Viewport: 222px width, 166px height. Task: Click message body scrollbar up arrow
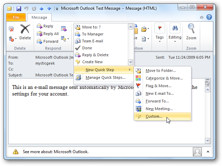pyautogui.click(x=207, y=90)
